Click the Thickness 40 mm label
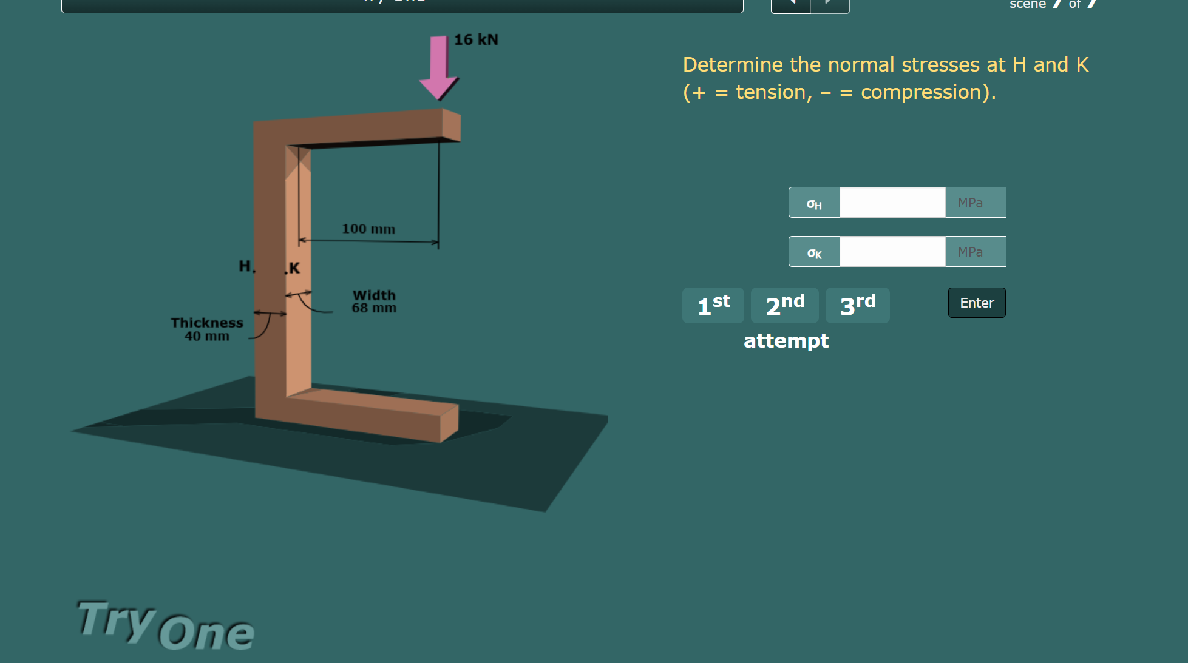This screenshot has width=1188, height=663. click(207, 329)
